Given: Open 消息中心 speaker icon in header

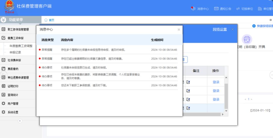Looking at the screenshot, I should pyautogui.click(x=193, y=9).
